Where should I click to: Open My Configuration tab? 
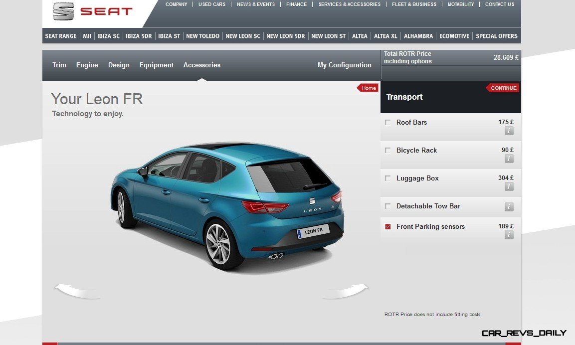click(344, 65)
